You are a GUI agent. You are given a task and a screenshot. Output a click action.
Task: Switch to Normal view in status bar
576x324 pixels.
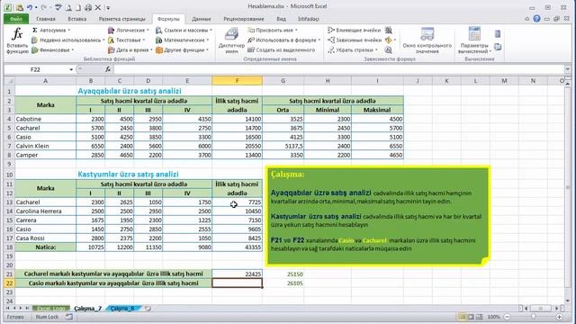click(x=463, y=317)
